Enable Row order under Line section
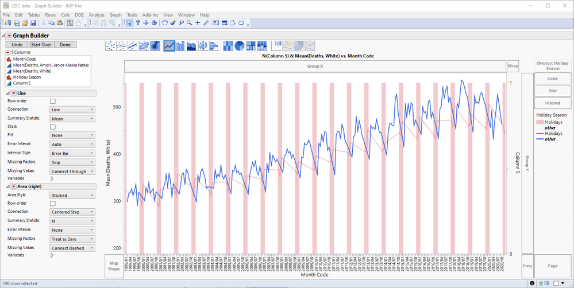574x288 pixels. click(x=53, y=101)
